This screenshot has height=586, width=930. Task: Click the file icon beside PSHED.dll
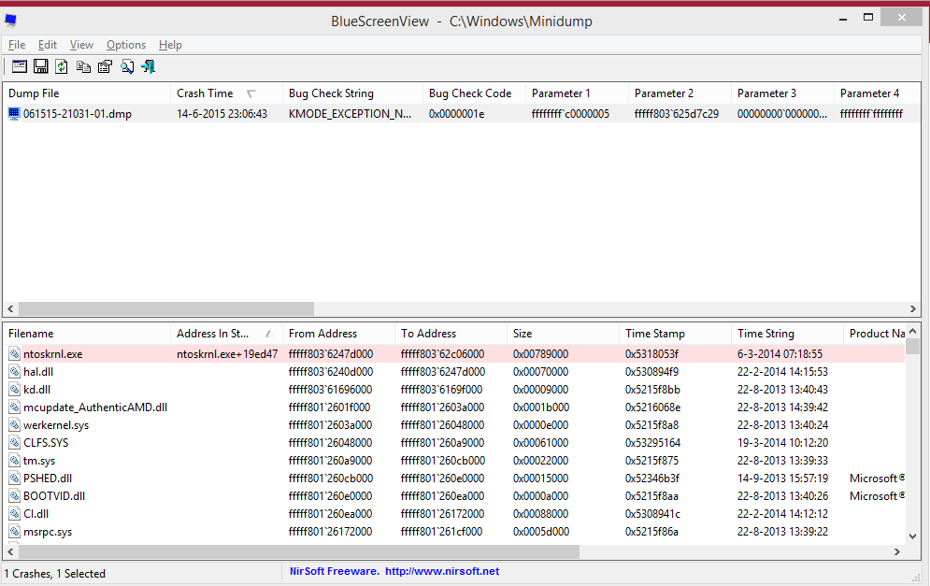pyautogui.click(x=14, y=479)
